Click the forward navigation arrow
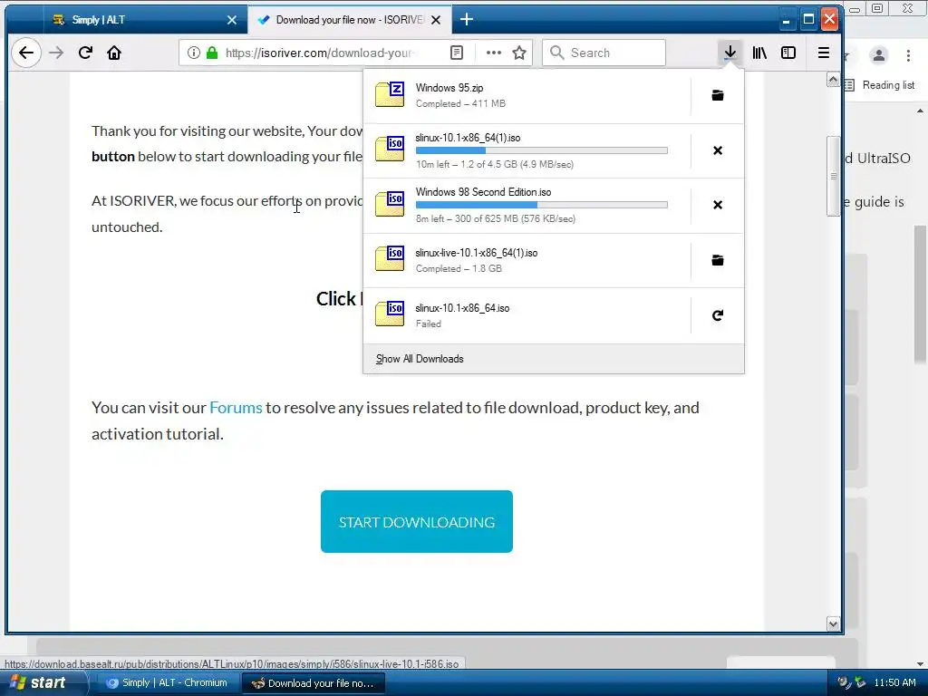928x696 pixels. (56, 53)
